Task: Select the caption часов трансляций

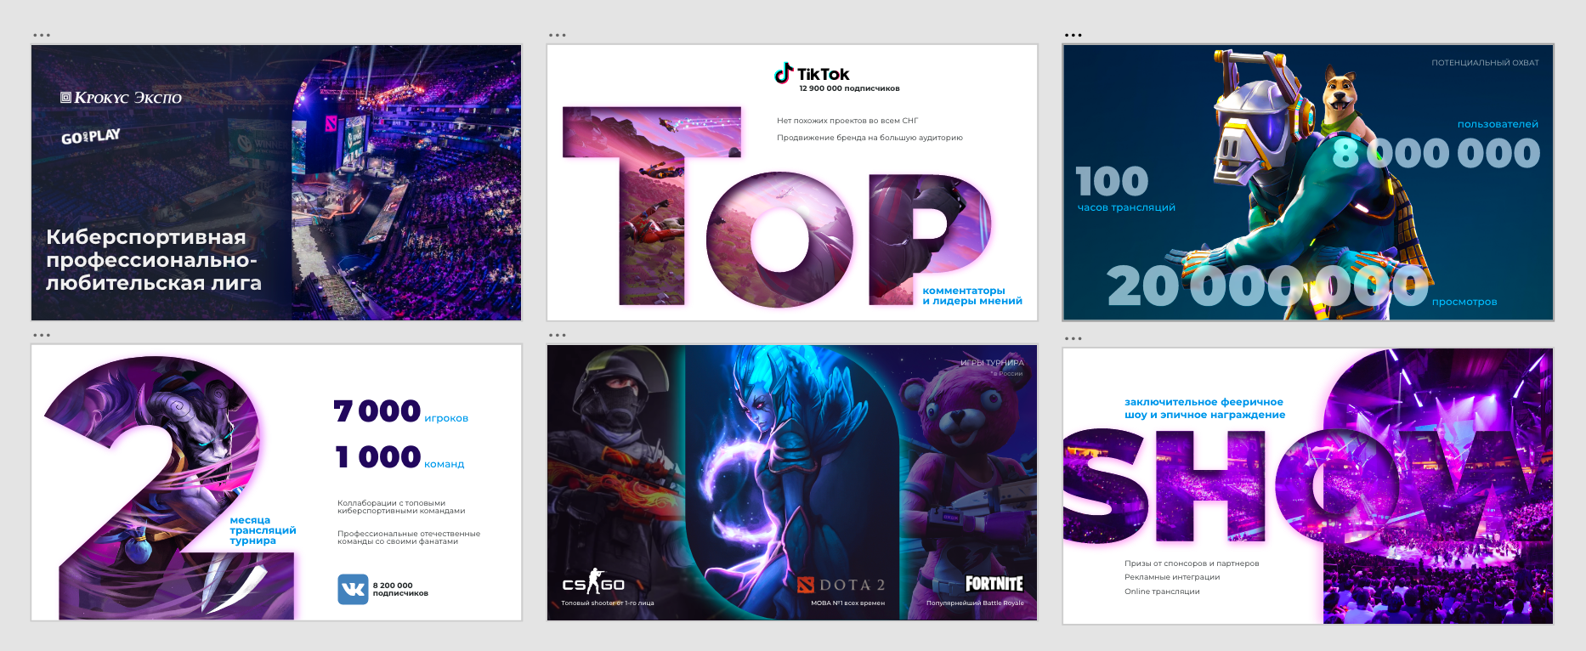Action: coord(1126,207)
